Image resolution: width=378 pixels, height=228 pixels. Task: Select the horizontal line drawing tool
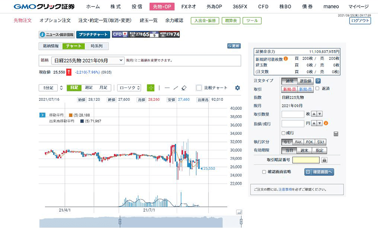tap(167, 88)
